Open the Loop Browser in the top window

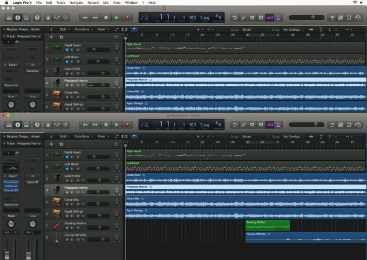pyautogui.click(x=349, y=18)
